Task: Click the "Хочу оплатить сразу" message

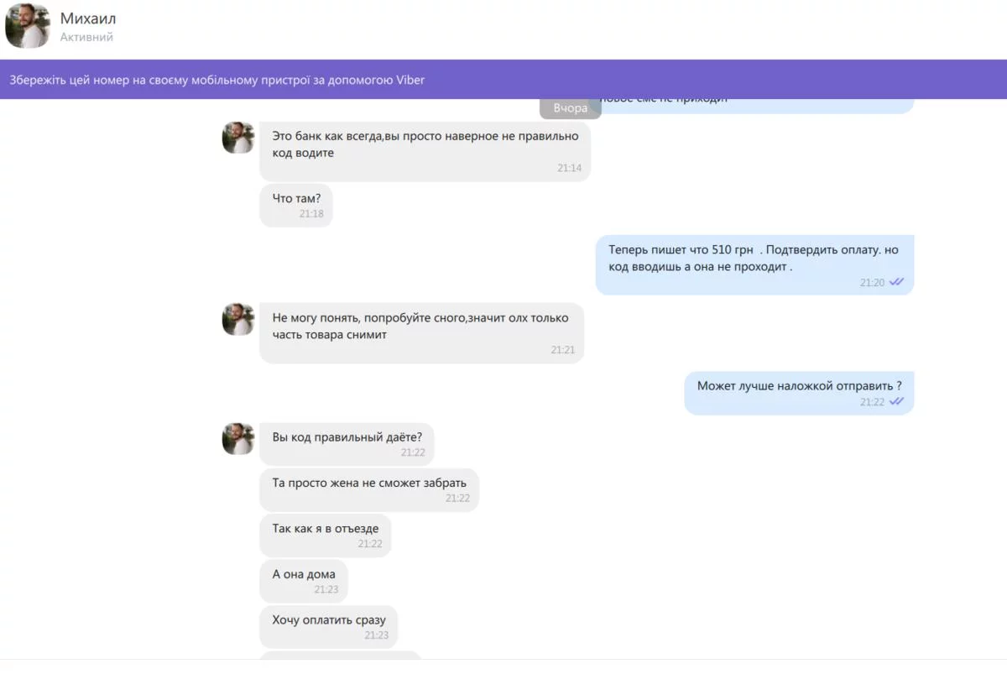Action: (328, 626)
